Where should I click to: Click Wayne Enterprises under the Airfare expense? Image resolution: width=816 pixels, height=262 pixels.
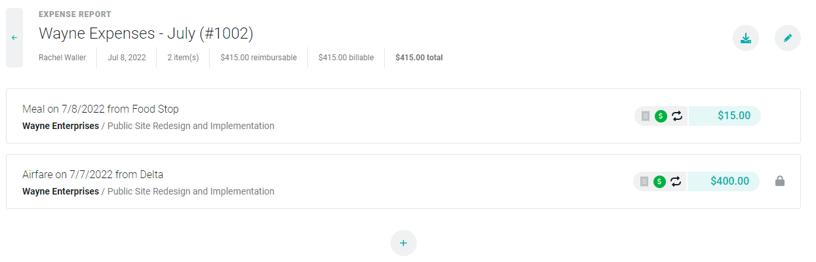coord(61,191)
